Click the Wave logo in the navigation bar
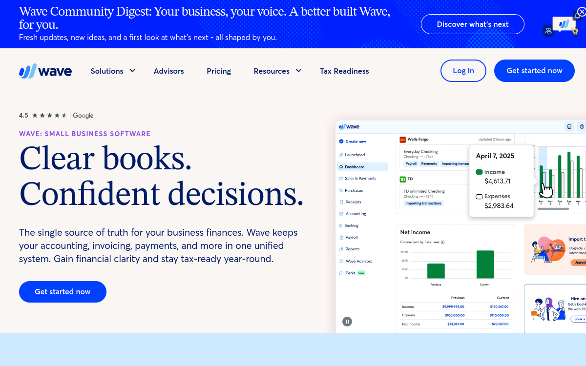586x366 pixels. click(x=45, y=71)
